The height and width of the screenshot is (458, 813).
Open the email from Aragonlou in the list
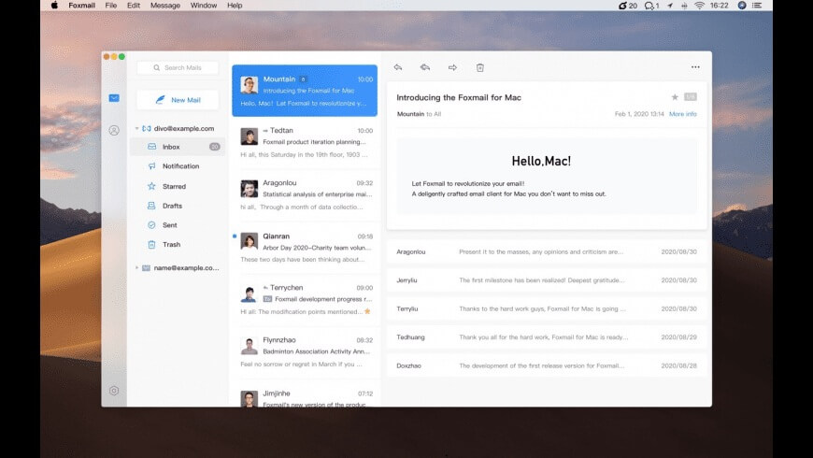(x=305, y=195)
